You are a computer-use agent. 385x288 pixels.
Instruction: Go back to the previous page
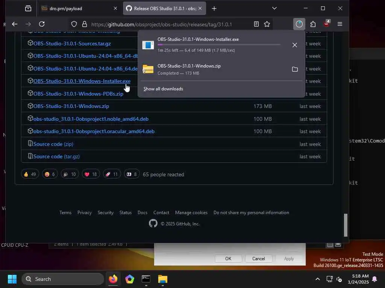pyautogui.click(x=15, y=24)
